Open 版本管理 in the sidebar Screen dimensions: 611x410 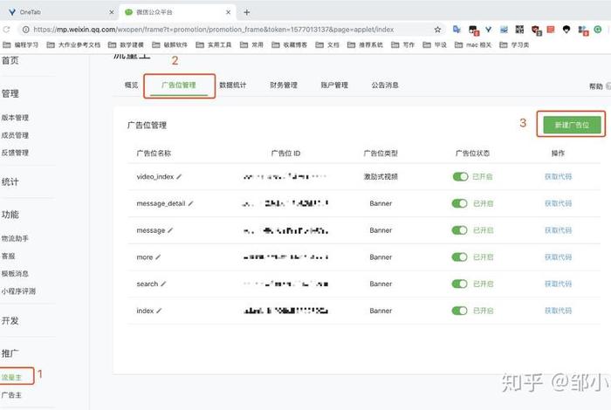coord(15,118)
